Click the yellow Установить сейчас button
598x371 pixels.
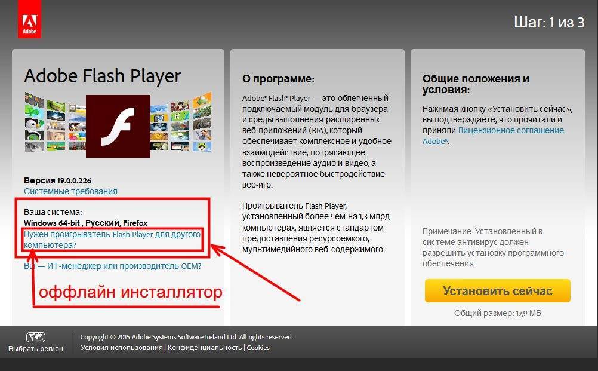coord(497,291)
